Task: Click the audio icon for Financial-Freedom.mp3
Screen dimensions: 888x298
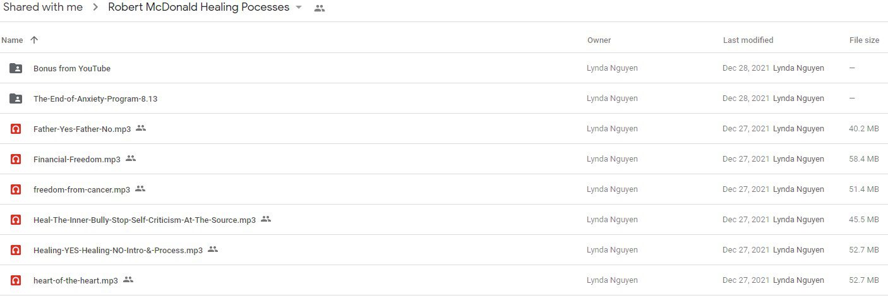Action: tap(16, 159)
